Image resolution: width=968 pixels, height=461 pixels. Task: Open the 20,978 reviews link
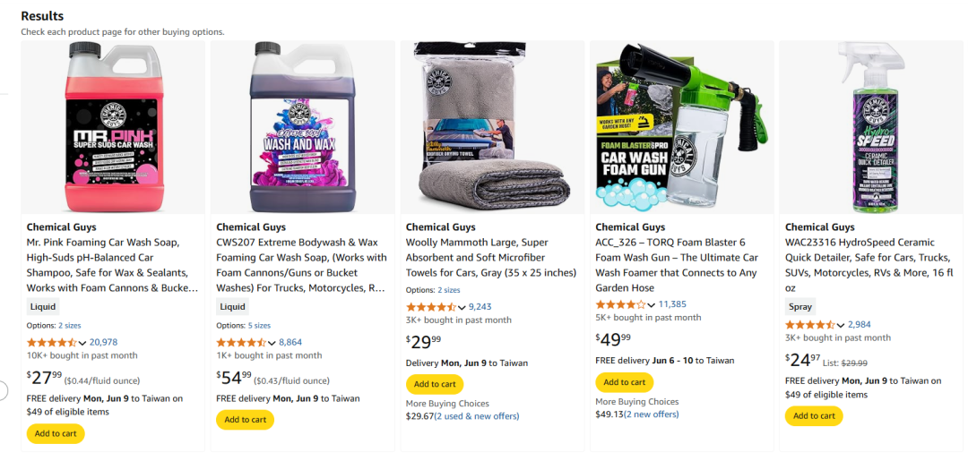103,342
